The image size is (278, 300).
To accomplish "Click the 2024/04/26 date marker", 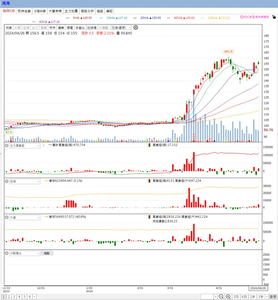I will click(258, 288).
